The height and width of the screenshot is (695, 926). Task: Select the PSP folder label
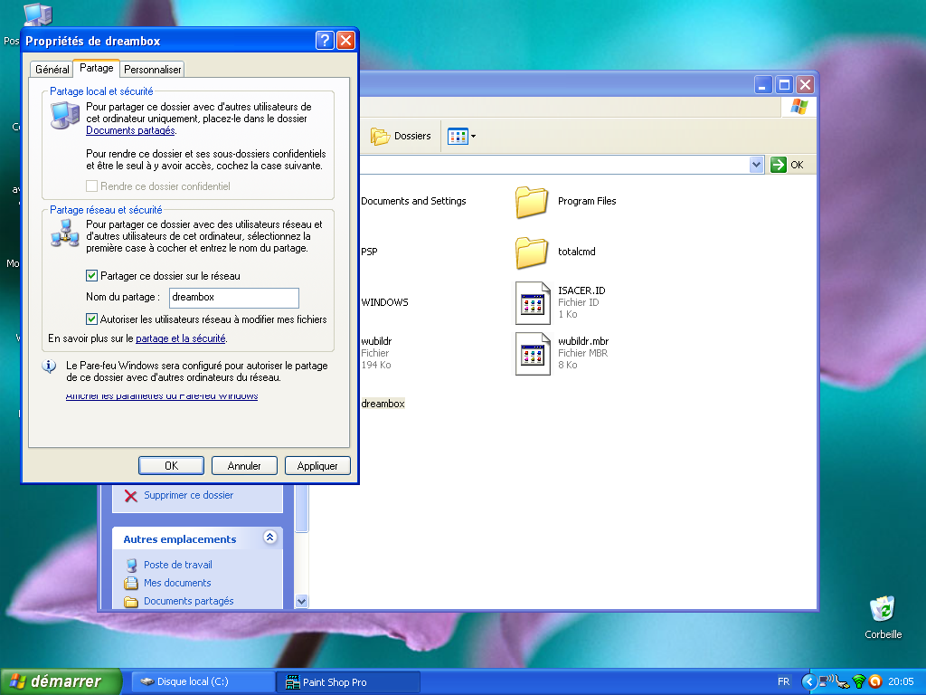(x=369, y=252)
